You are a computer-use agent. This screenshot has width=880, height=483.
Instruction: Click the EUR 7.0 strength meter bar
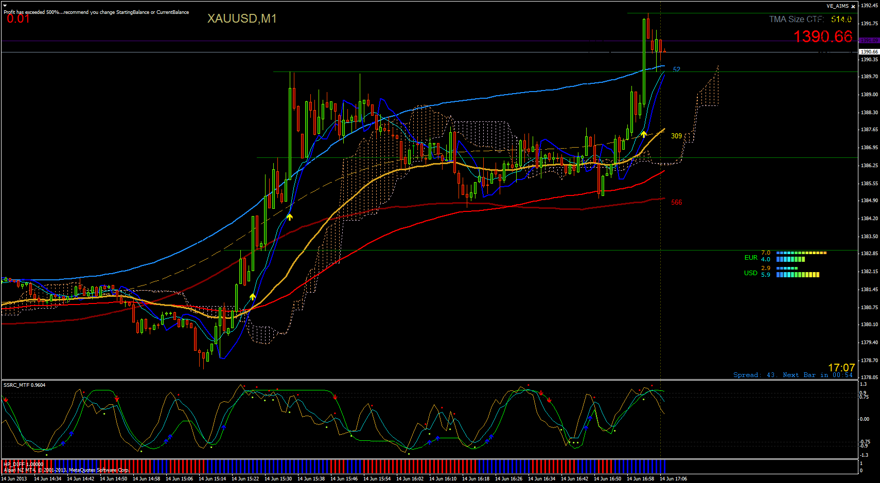coord(801,253)
